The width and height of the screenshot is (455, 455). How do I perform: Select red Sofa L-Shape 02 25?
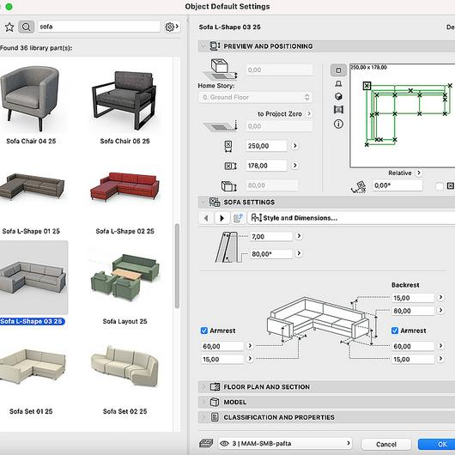[124, 186]
